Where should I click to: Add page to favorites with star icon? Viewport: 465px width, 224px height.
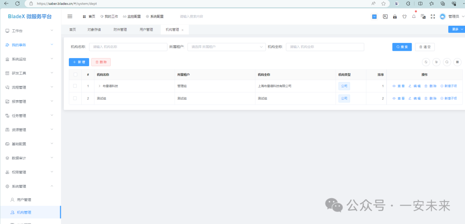(384, 3)
